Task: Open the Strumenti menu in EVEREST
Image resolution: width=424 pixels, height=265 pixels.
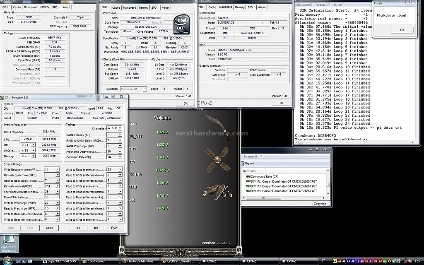Action: pyautogui.click(x=250, y=156)
